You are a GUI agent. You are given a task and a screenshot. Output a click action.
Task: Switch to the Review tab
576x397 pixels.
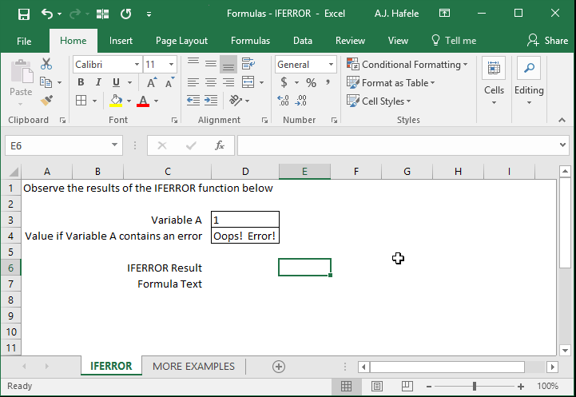coord(350,41)
